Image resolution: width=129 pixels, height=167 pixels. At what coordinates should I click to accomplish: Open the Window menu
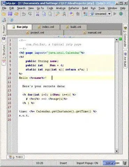pos(112,8)
